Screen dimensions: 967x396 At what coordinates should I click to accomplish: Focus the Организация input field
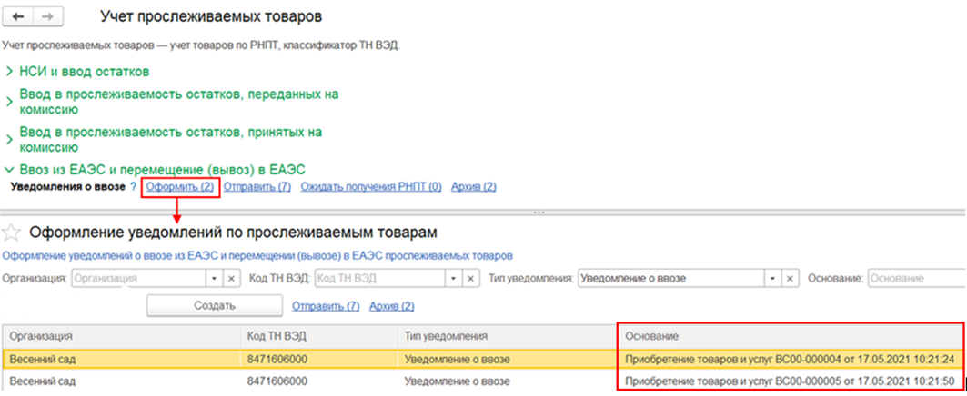tap(139, 278)
